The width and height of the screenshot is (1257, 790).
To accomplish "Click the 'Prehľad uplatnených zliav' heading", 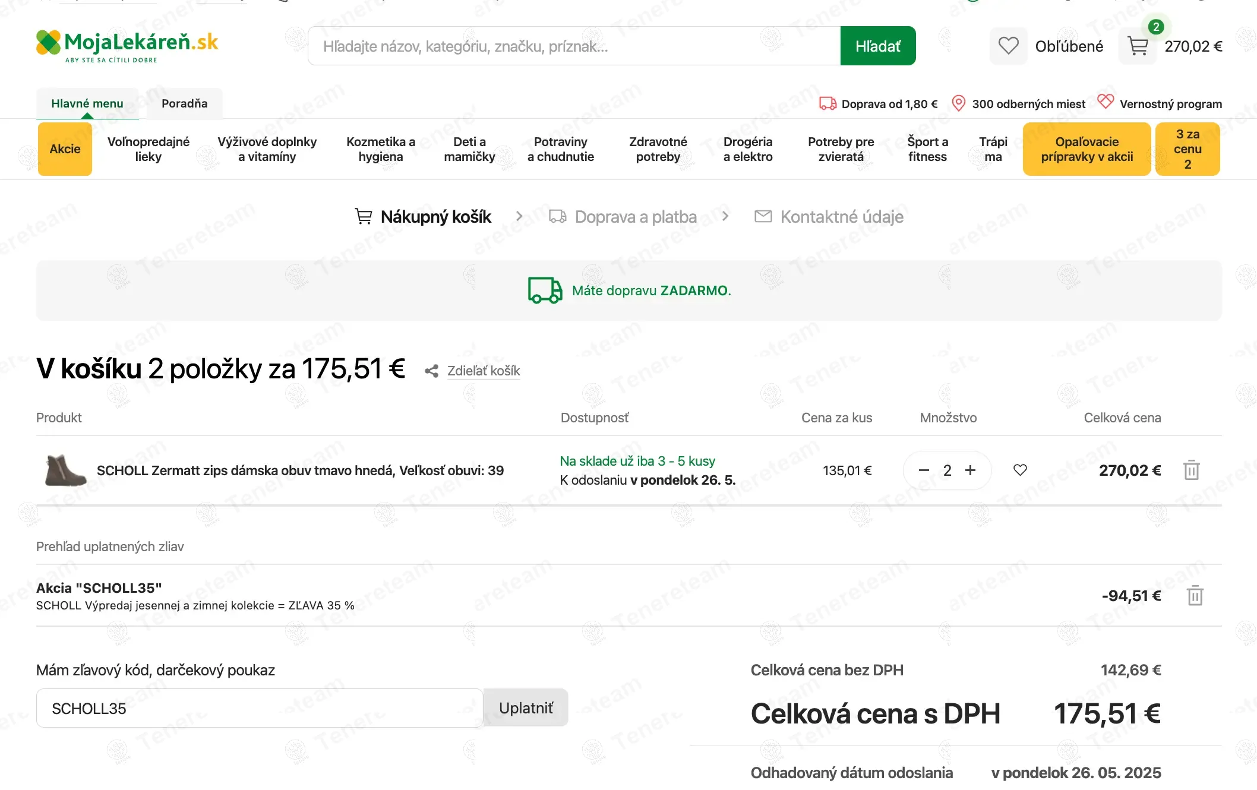I will coord(110,546).
